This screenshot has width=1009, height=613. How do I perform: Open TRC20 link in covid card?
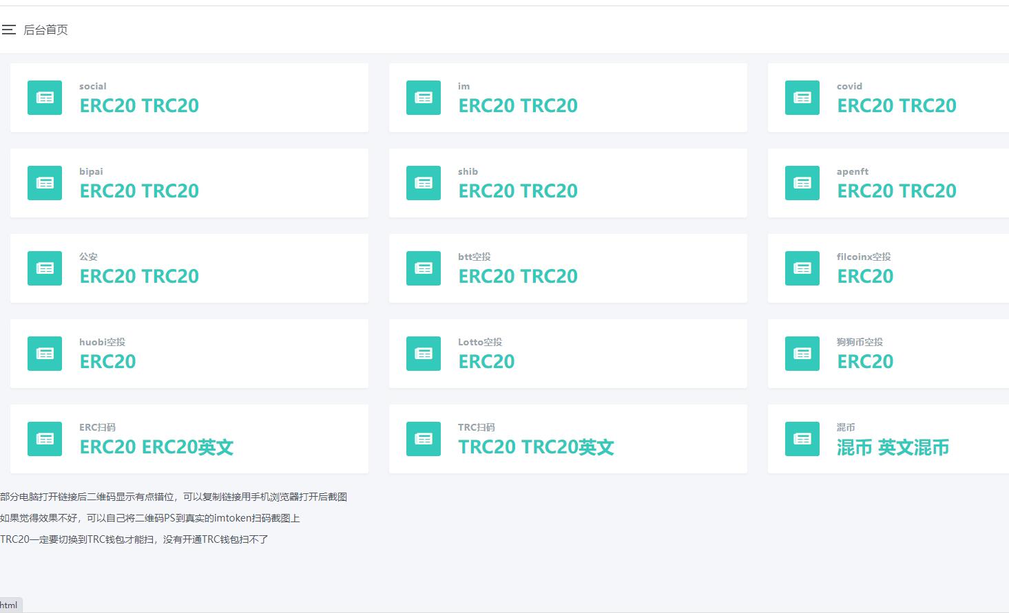[927, 106]
